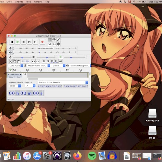Click Silence audio selection icon
Screen dimensions: 162x162
tap(27, 61)
